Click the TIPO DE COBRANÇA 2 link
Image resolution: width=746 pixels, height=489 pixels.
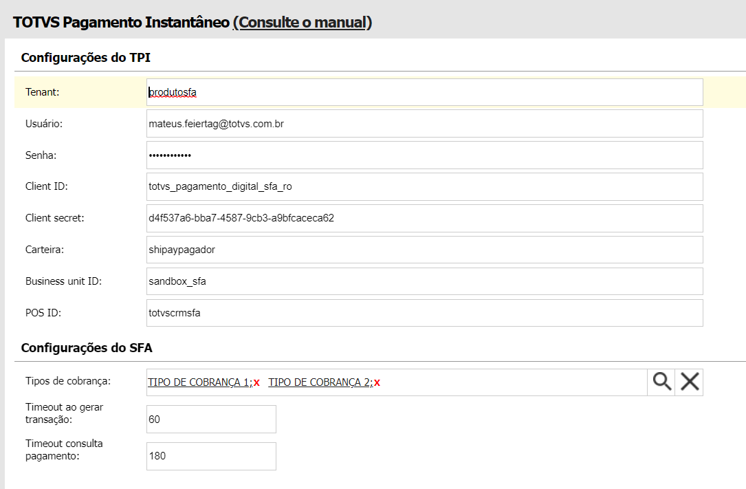coord(319,382)
